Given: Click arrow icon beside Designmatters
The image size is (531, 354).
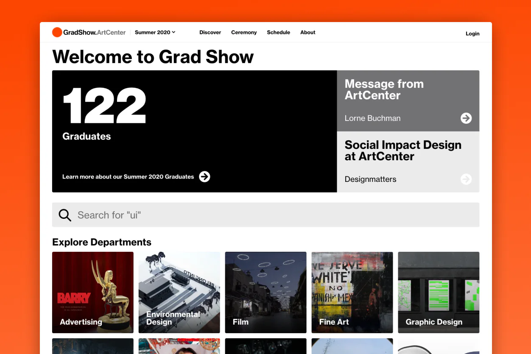Looking at the screenshot, I should click(x=466, y=179).
